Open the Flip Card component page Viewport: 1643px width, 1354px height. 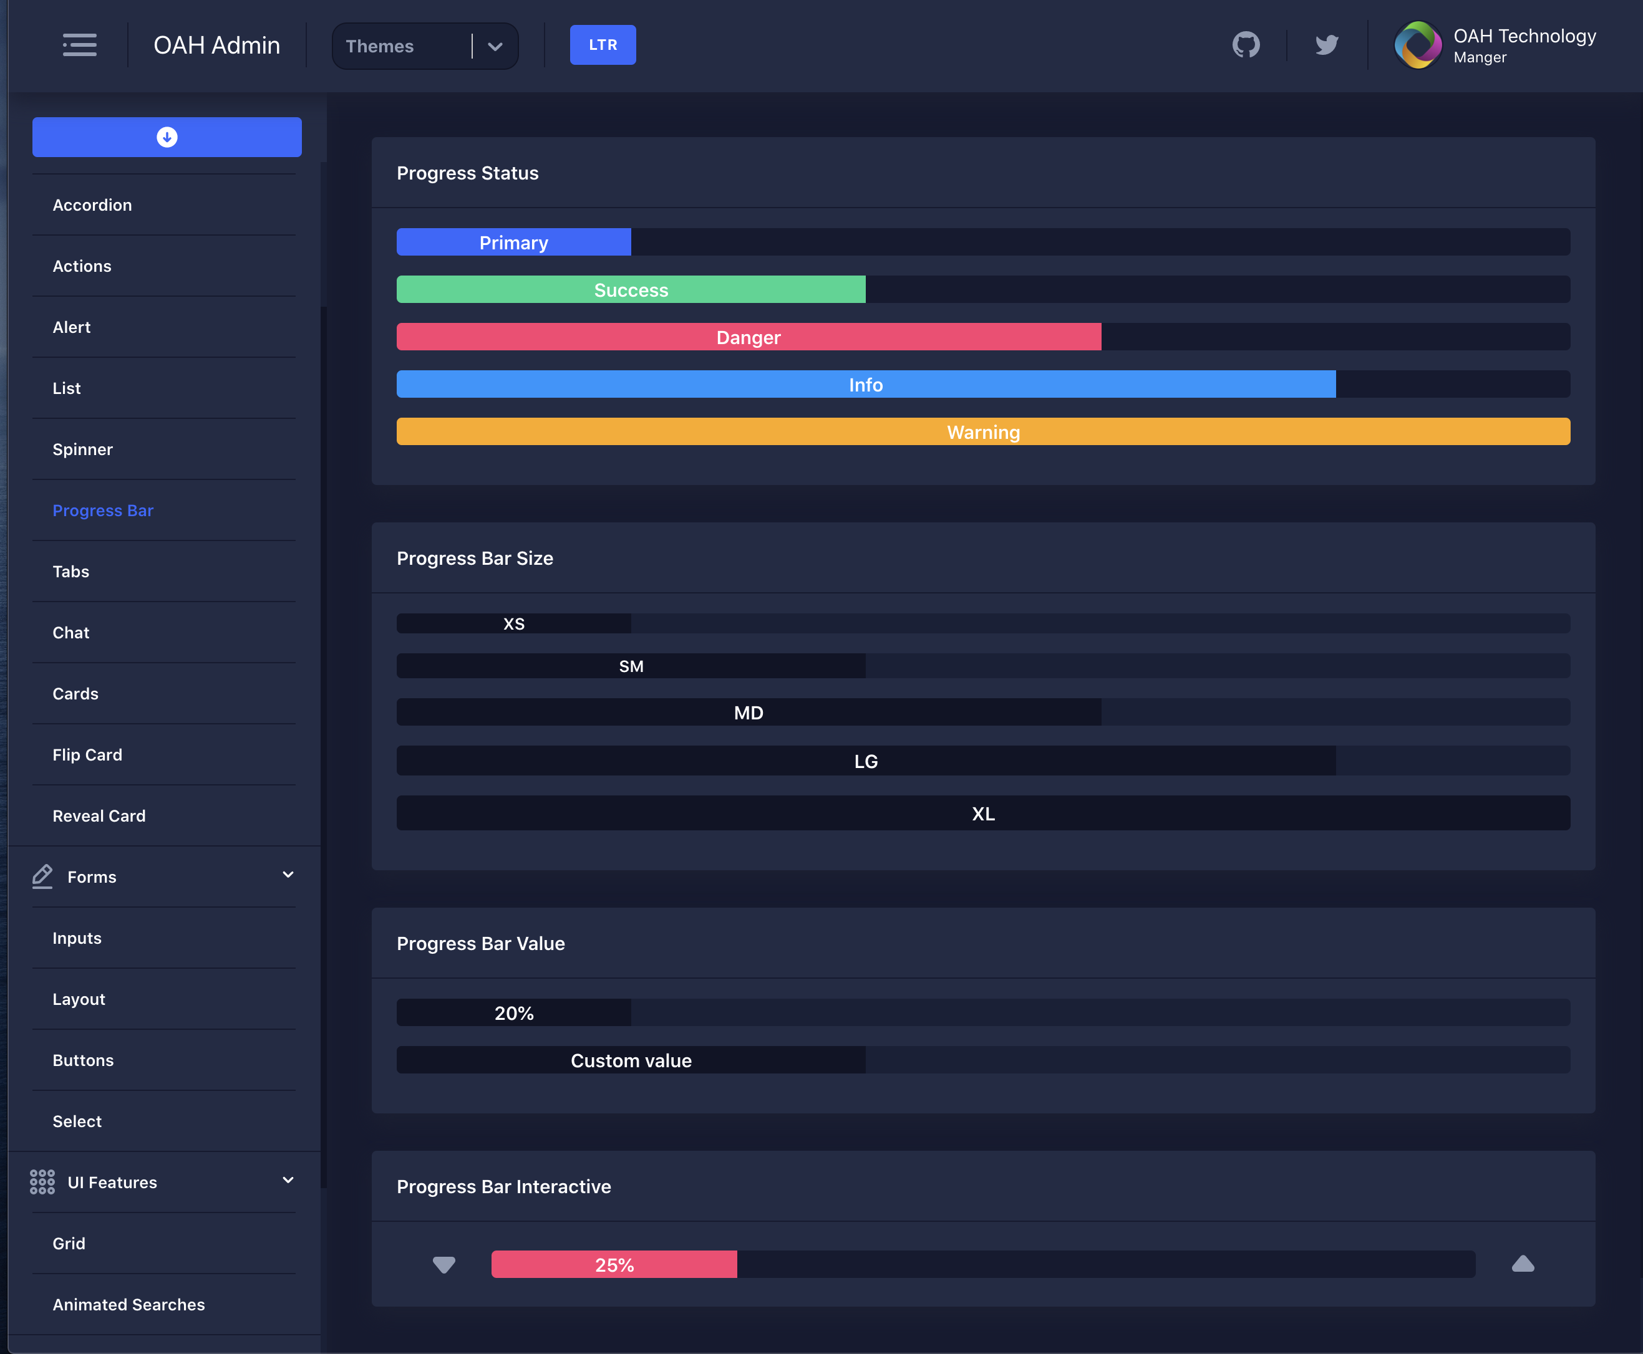[87, 754]
